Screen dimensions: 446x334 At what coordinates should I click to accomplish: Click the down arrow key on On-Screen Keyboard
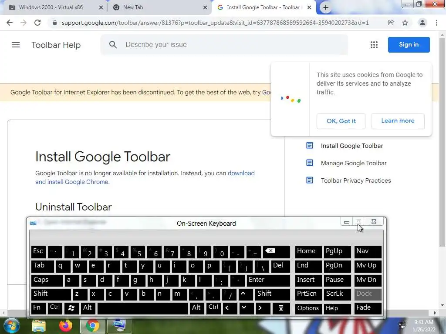246,308
